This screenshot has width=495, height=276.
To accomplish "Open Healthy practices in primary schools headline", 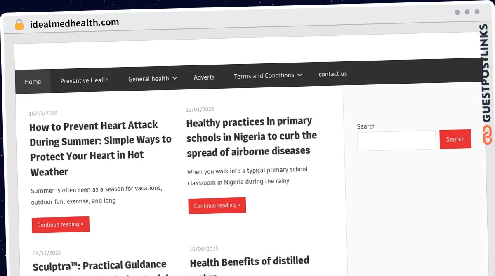I will point(252,137).
